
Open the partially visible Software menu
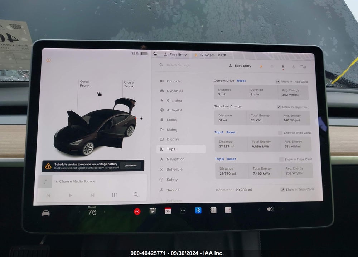171,200
